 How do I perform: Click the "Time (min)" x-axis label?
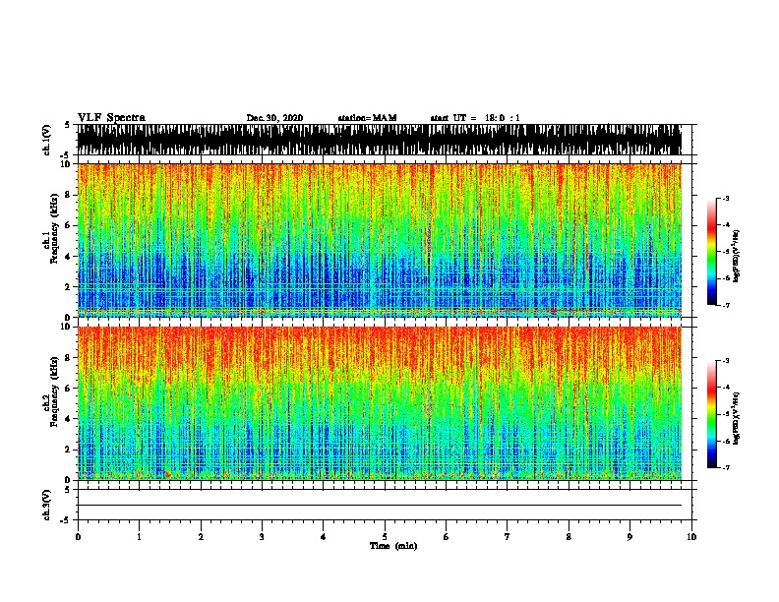click(x=393, y=546)
